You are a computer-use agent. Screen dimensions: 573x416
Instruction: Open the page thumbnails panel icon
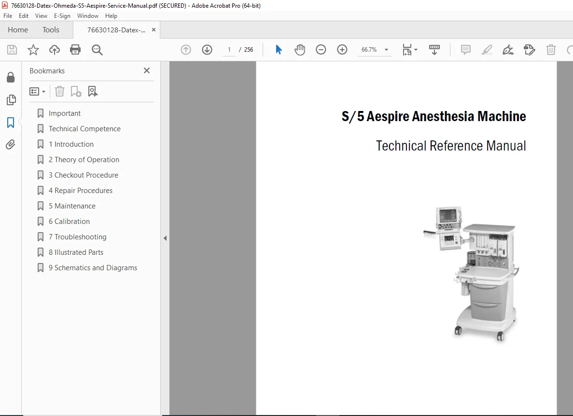click(x=11, y=100)
